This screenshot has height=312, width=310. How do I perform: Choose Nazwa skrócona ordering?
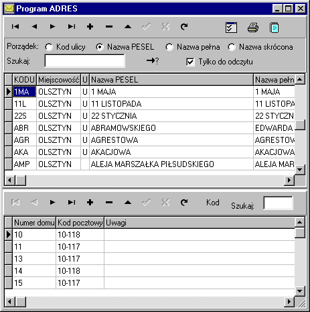(x=260, y=47)
